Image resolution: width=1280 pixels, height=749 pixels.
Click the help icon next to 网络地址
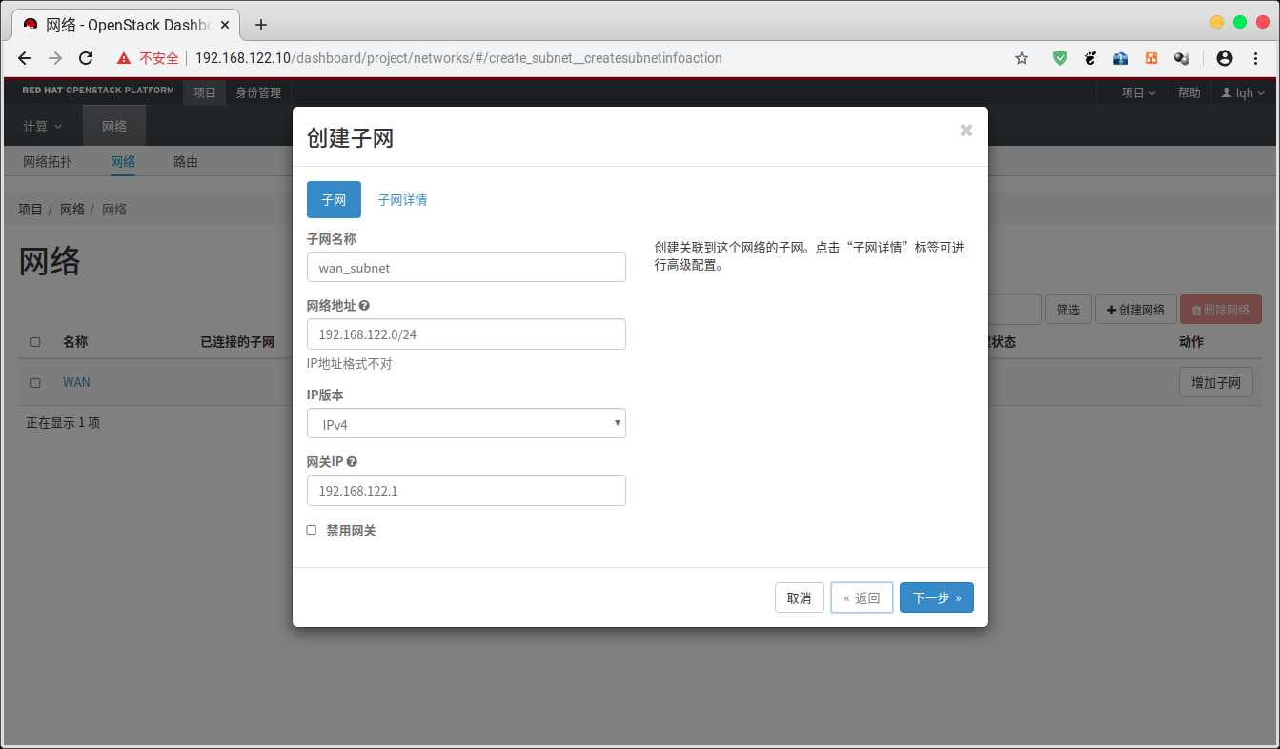(x=365, y=306)
